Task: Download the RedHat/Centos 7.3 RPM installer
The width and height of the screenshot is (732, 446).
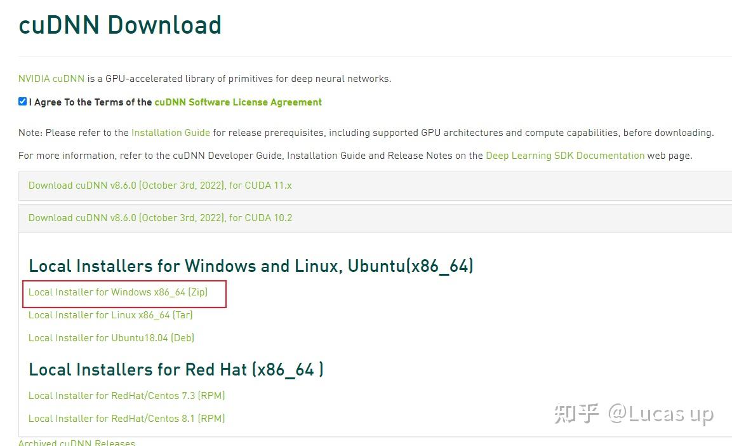Action: click(x=126, y=395)
